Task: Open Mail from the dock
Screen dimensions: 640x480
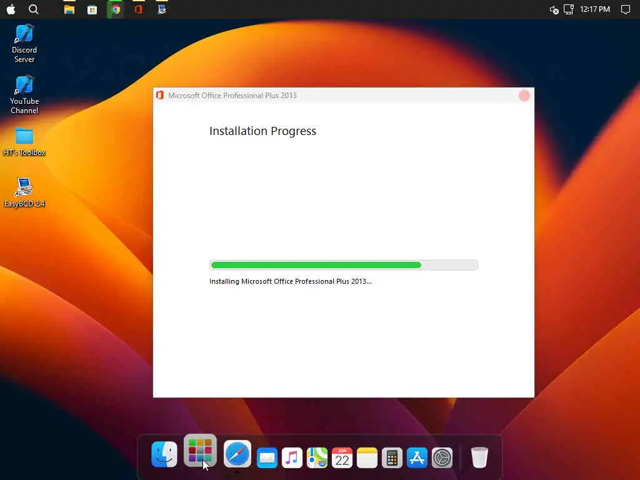Action: (267, 457)
